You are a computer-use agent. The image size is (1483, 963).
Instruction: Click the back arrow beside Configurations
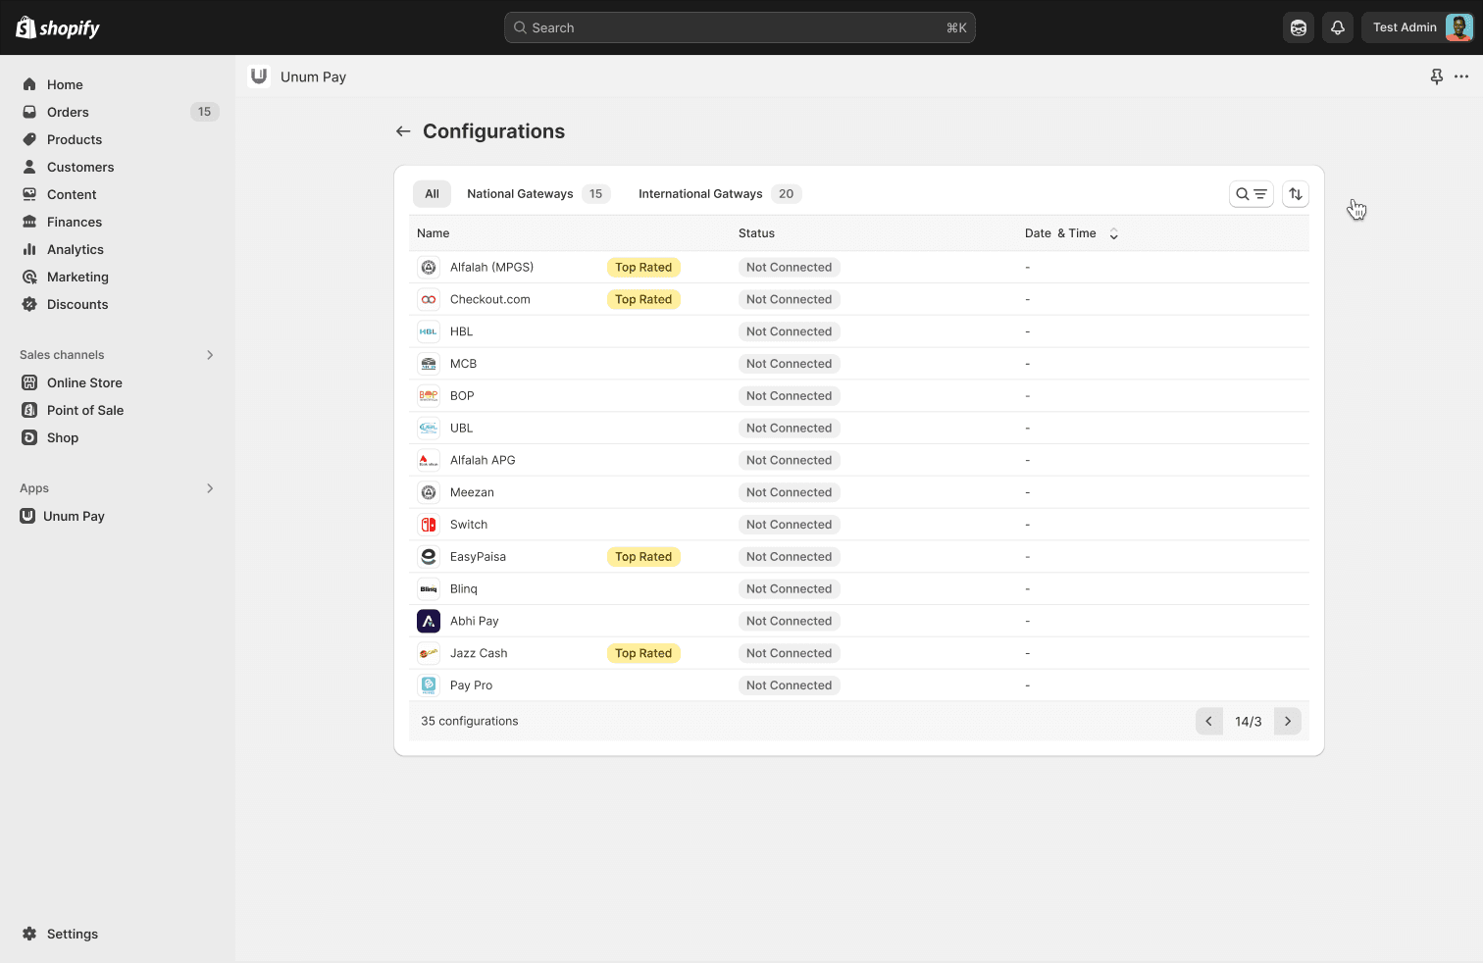coord(403,131)
